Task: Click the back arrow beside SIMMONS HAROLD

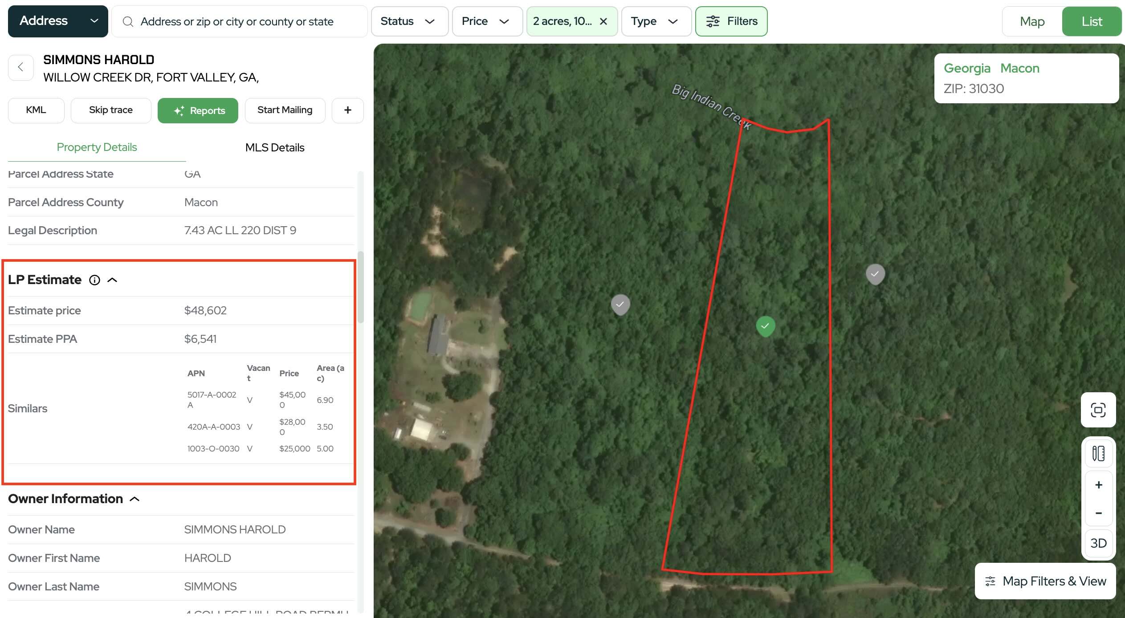Action: pos(20,68)
